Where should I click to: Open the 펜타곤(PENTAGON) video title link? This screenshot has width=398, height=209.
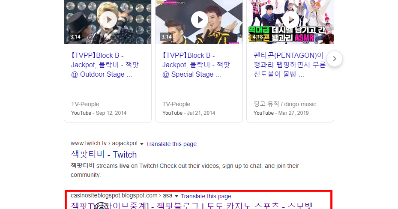(x=289, y=65)
